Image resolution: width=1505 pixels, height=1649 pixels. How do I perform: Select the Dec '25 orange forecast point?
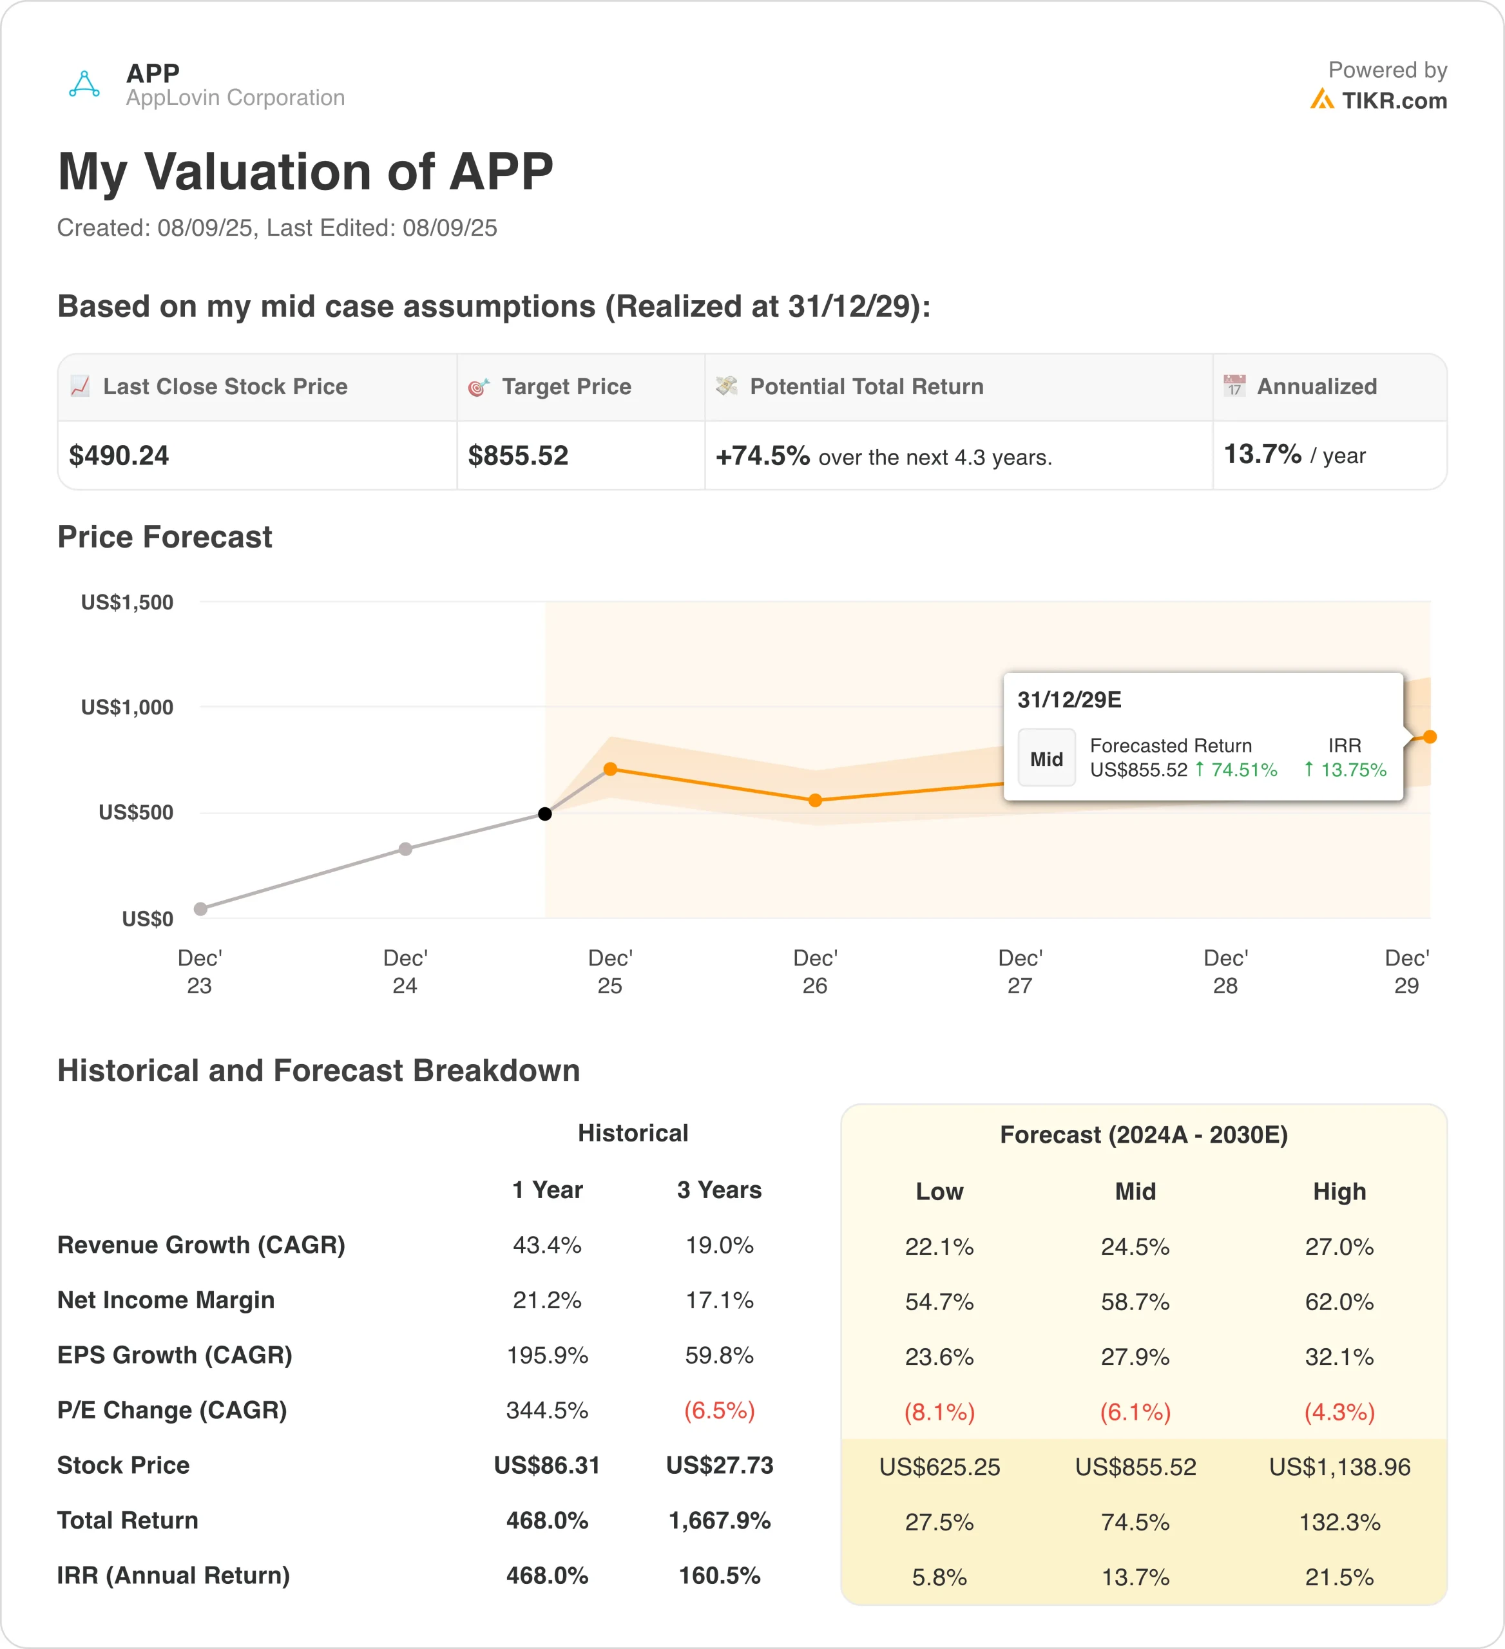click(x=610, y=769)
